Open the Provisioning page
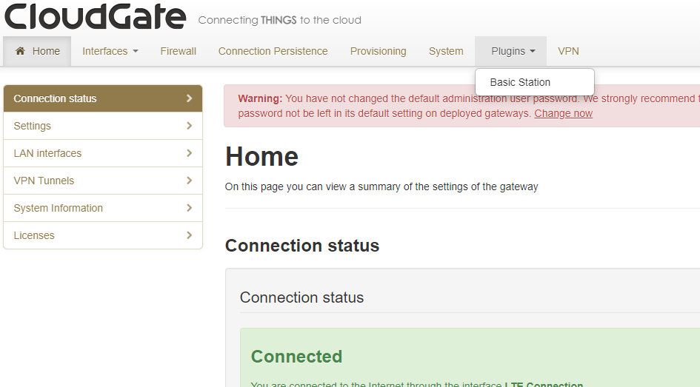700x387 pixels. pos(378,51)
